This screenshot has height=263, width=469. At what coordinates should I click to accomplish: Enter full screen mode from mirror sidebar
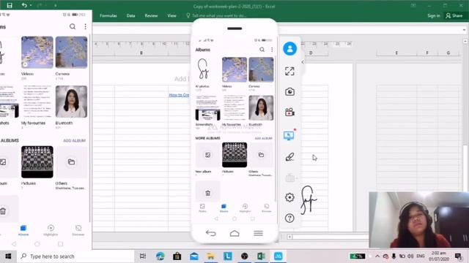click(x=289, y=72)
